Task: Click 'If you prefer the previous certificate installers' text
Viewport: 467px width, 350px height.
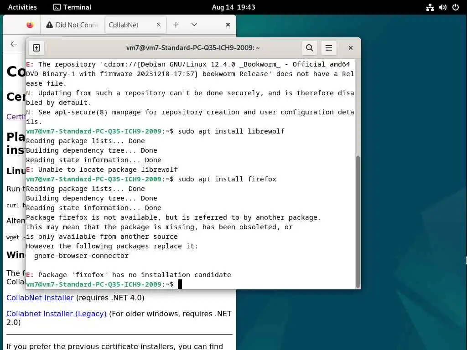Action: [114, 346]
